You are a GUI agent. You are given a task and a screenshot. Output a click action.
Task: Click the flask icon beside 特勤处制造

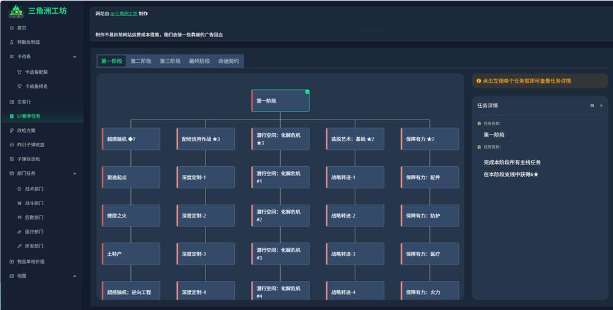coord(12,42)
